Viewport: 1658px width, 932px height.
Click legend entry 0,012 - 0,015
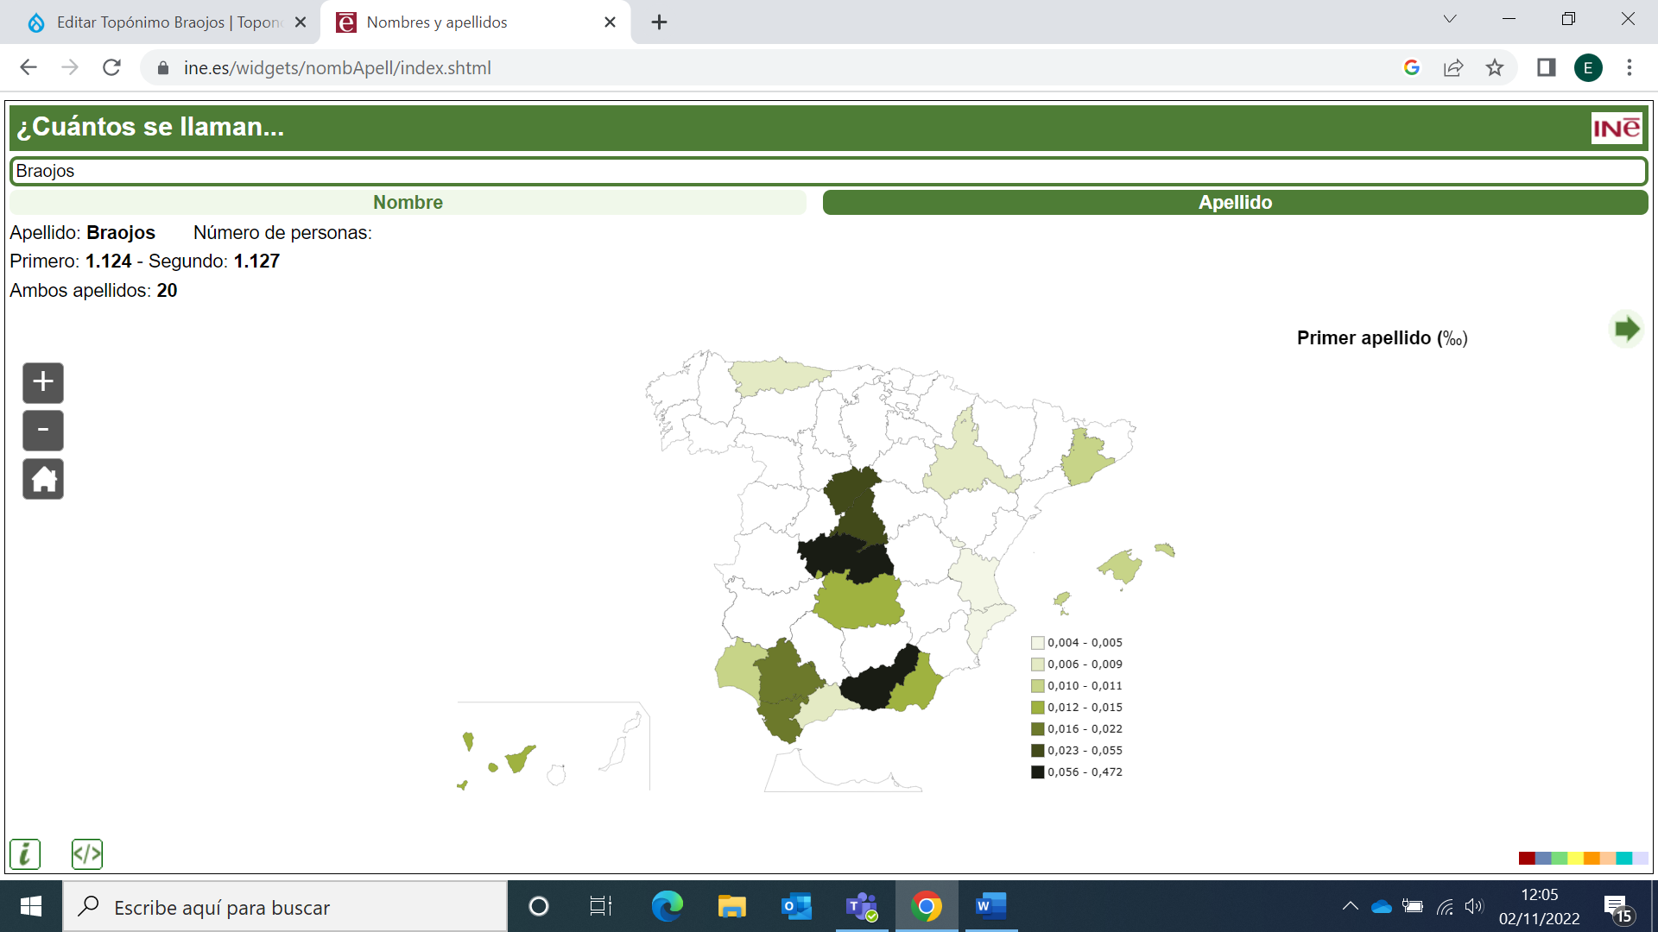(1077, 708)
